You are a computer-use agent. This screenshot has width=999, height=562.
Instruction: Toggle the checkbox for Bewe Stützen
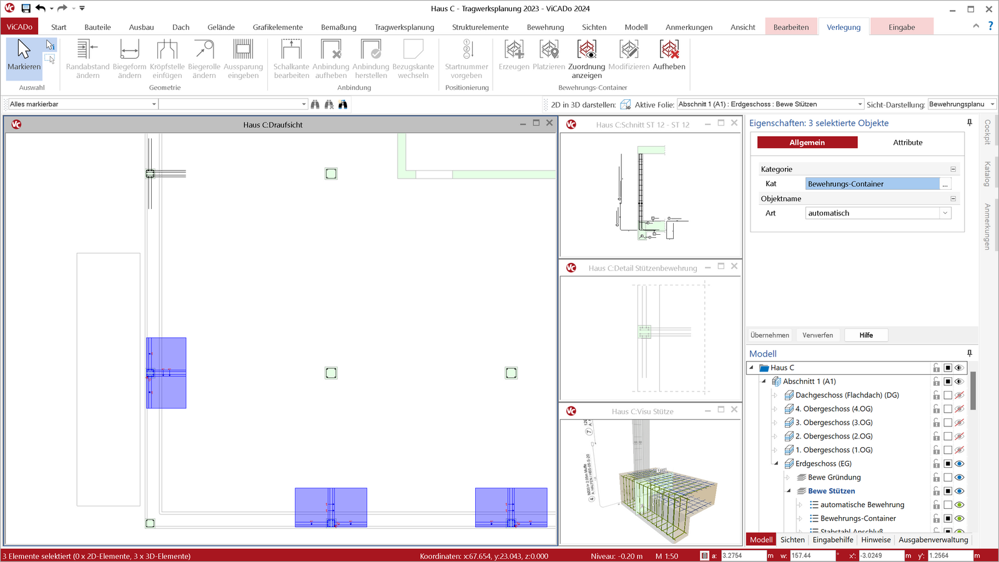(x=948, y=491)
